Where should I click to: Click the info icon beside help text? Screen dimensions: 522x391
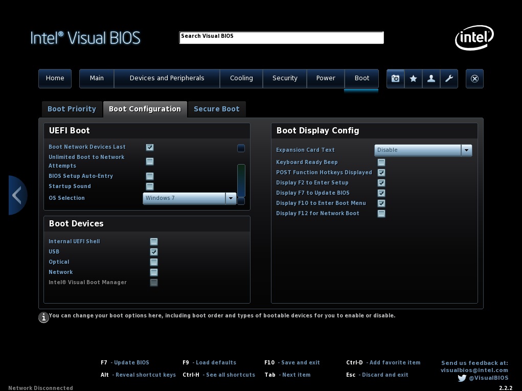pyautogui.click(x=43, y=317)
